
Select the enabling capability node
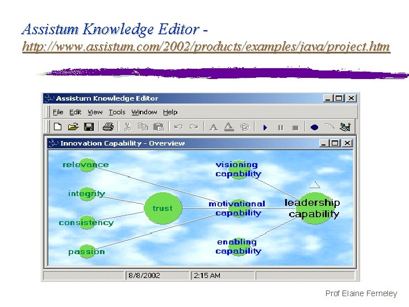238,247
